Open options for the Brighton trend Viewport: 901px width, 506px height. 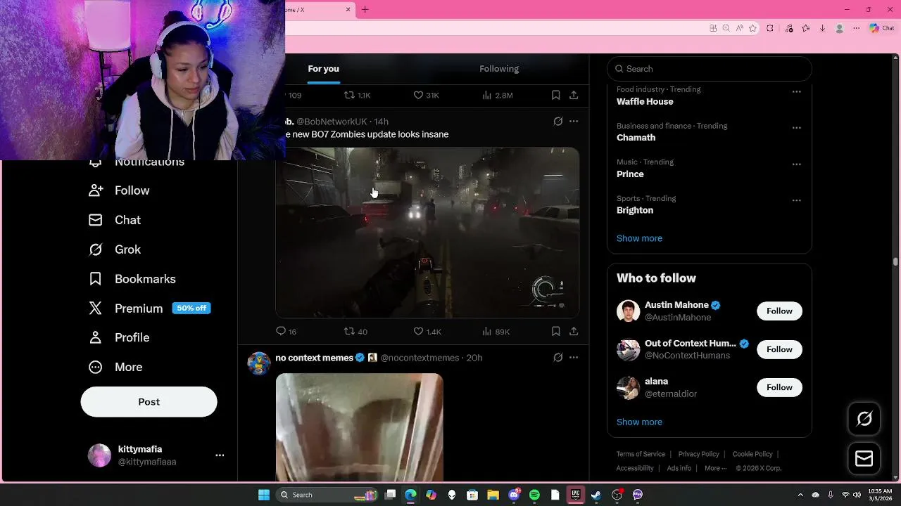(x=796, y=200)
